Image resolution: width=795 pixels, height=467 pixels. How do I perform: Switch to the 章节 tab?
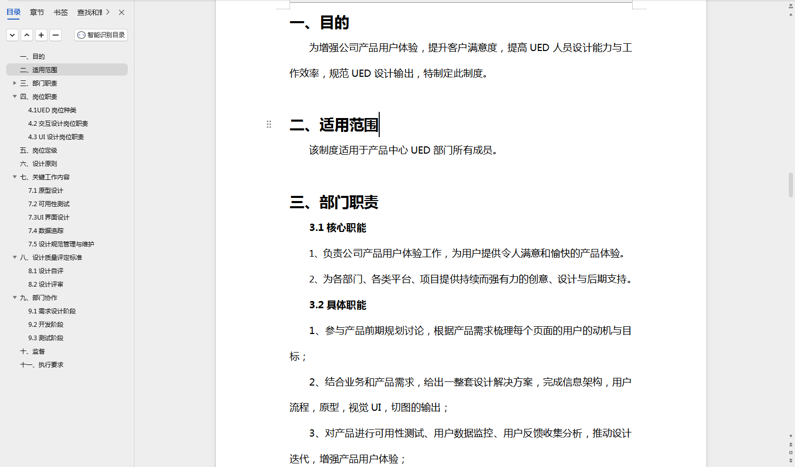[x=37, y=12]
